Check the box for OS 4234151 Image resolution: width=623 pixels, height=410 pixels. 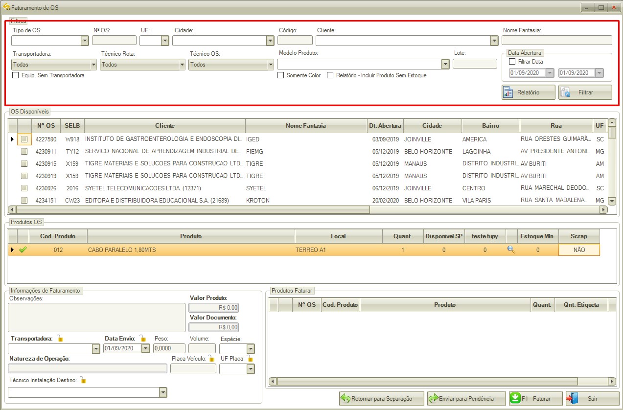(x=24, y=200)
